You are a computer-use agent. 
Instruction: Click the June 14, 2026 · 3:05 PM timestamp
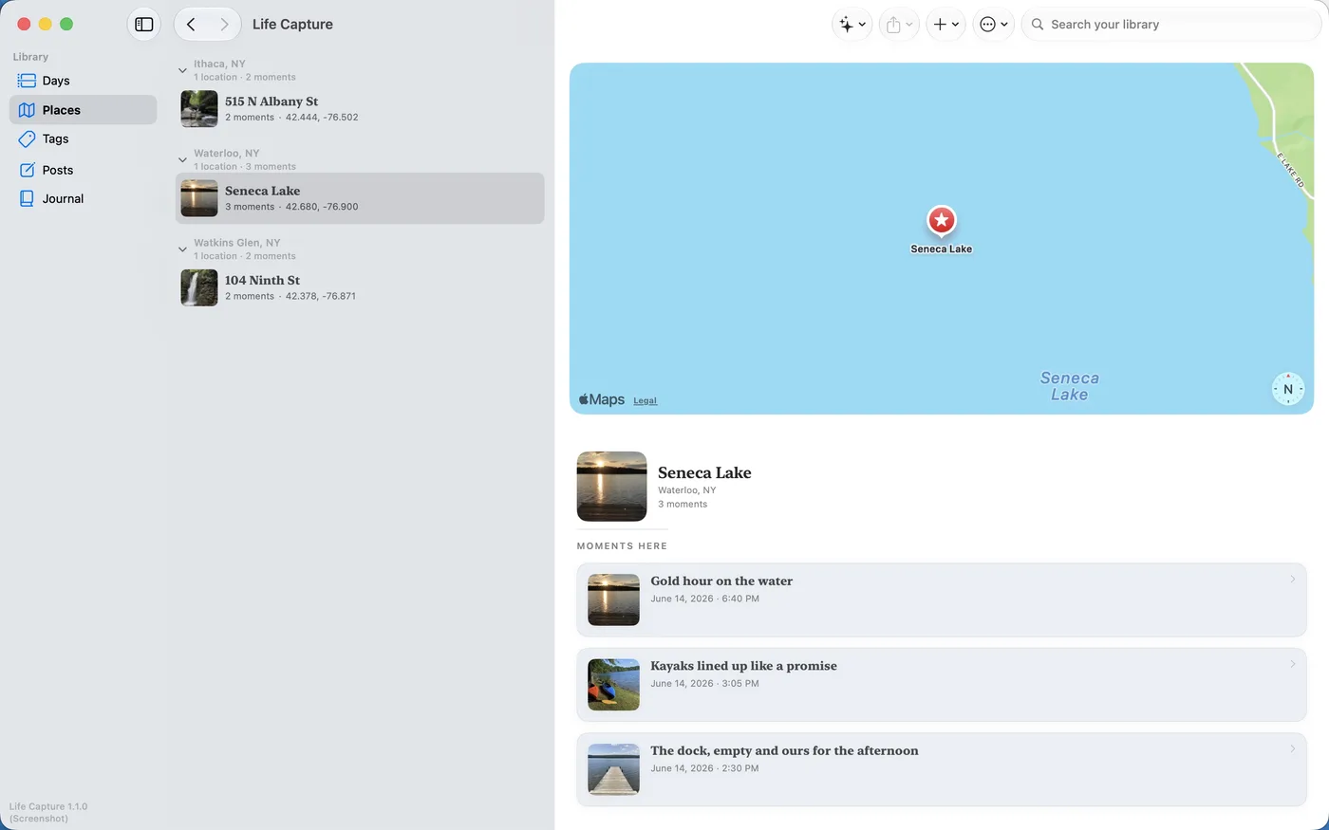(x=704, y=683)
